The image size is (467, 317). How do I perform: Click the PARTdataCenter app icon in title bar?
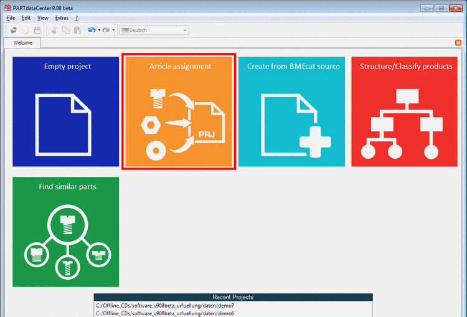coord(7,8)
